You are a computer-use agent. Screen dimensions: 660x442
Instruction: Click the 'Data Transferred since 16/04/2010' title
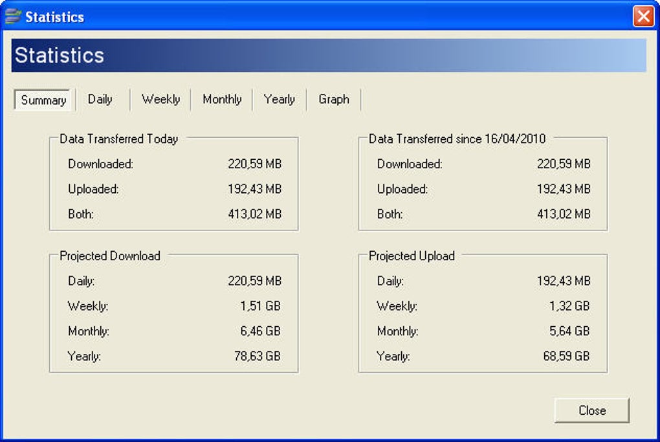tap(457, 139)
